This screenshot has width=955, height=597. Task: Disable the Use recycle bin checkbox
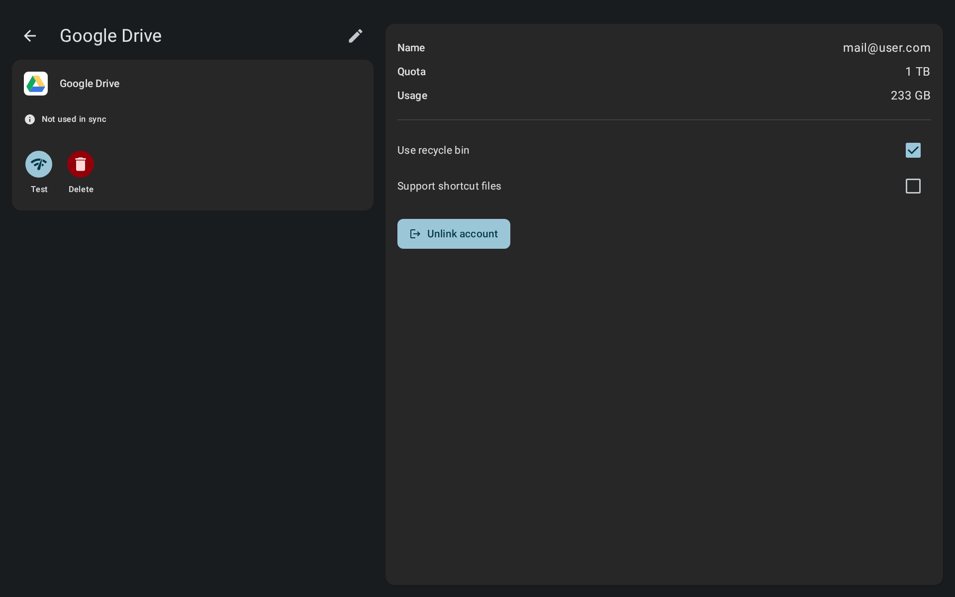[x=913, y=150]
